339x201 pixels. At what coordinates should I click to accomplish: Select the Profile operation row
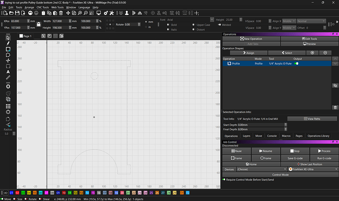[277, 63]
